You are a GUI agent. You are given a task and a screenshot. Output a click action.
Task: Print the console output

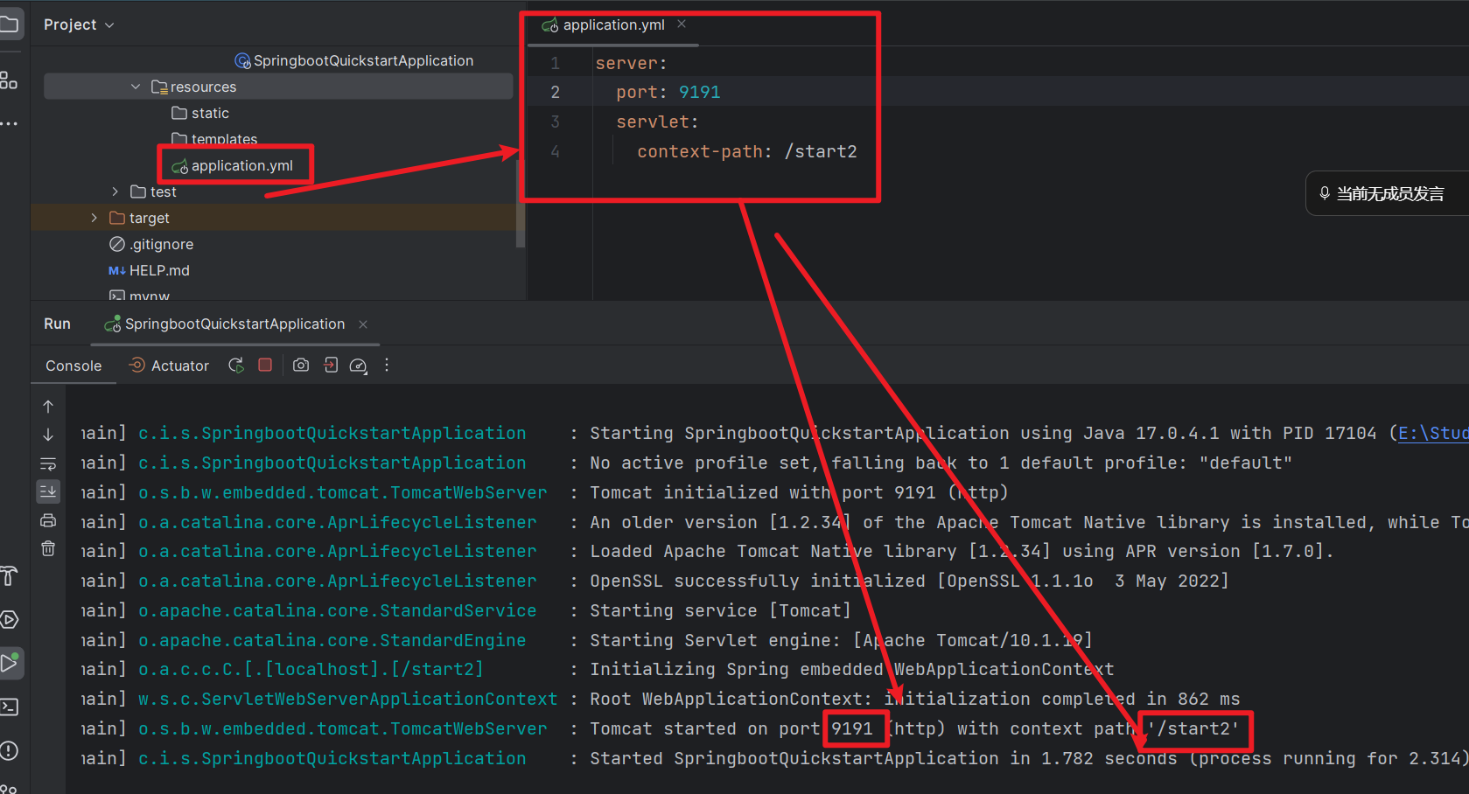[48, 520]
